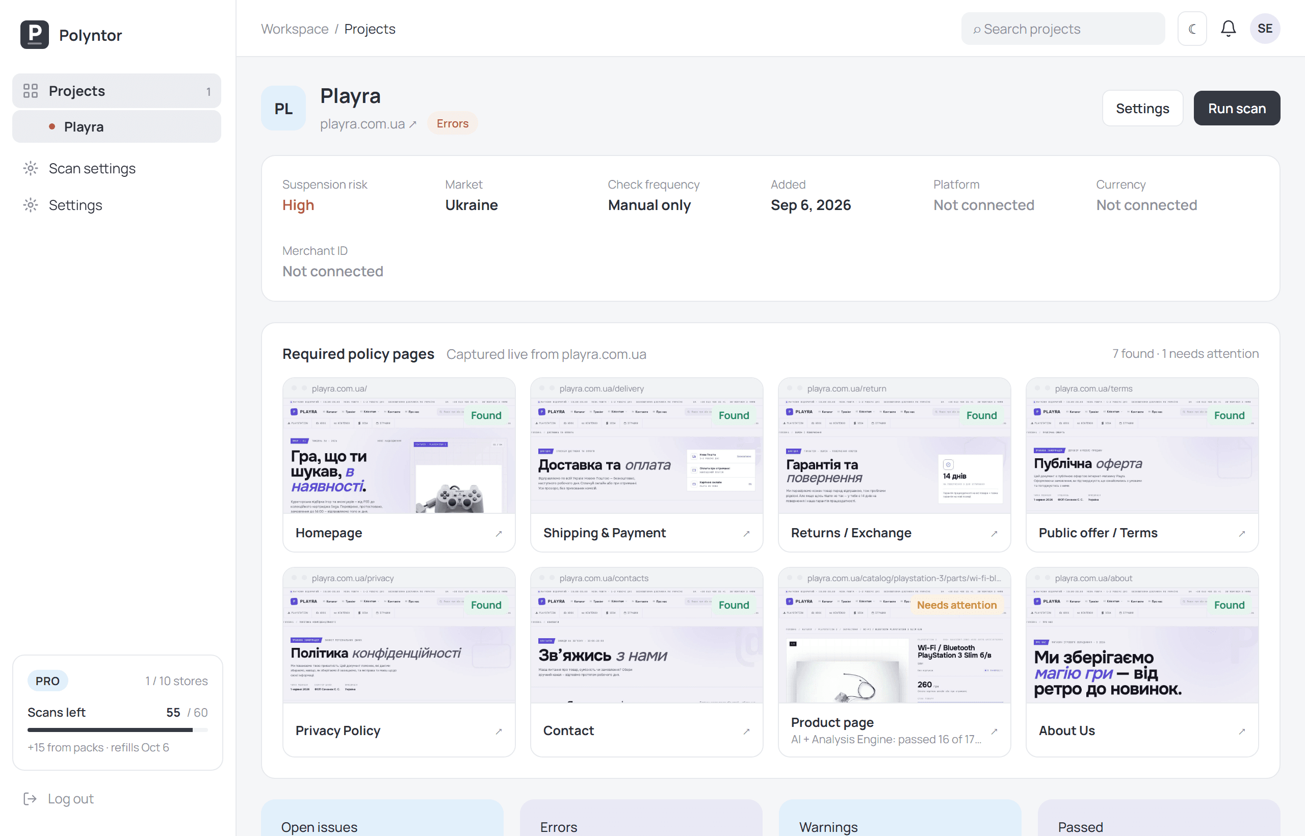Focus the Search projects field
The height and width of the screenshot is (836, 1305).
[x=1063, y=29]
